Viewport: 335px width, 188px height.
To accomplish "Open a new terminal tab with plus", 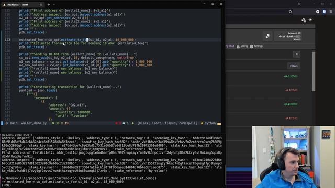I will click(x=49, y=5).
